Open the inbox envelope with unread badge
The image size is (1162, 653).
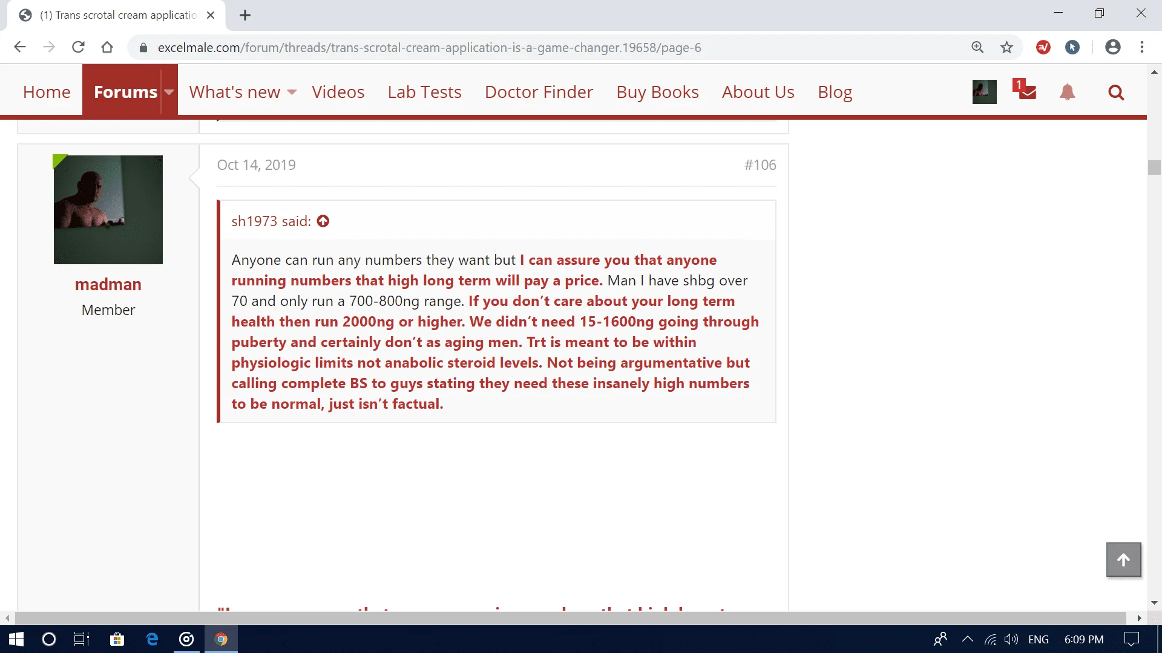coord(1026,91)
